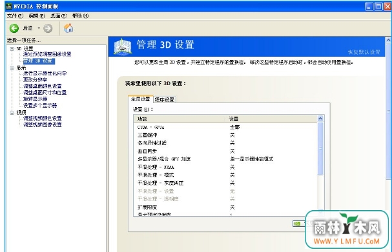The image size is (392, 252).
Task: Select the CUDA - GPUs setting row
Action: tap(225, 127)
